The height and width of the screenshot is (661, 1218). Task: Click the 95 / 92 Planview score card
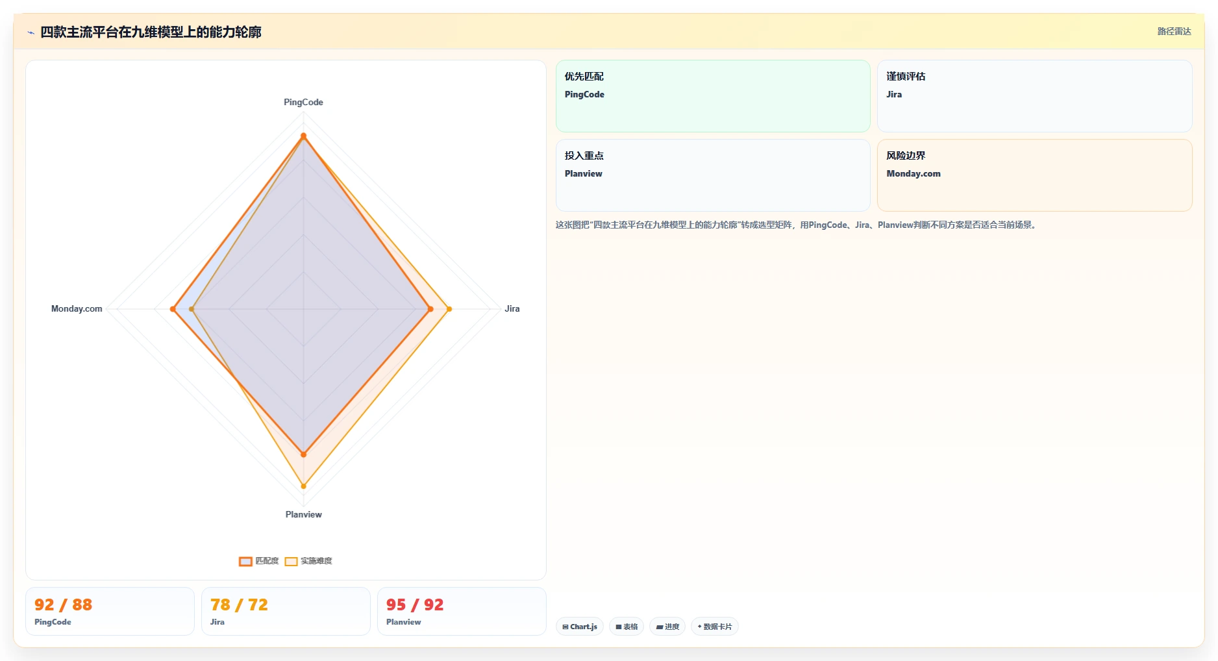click(x=462, y=611)
